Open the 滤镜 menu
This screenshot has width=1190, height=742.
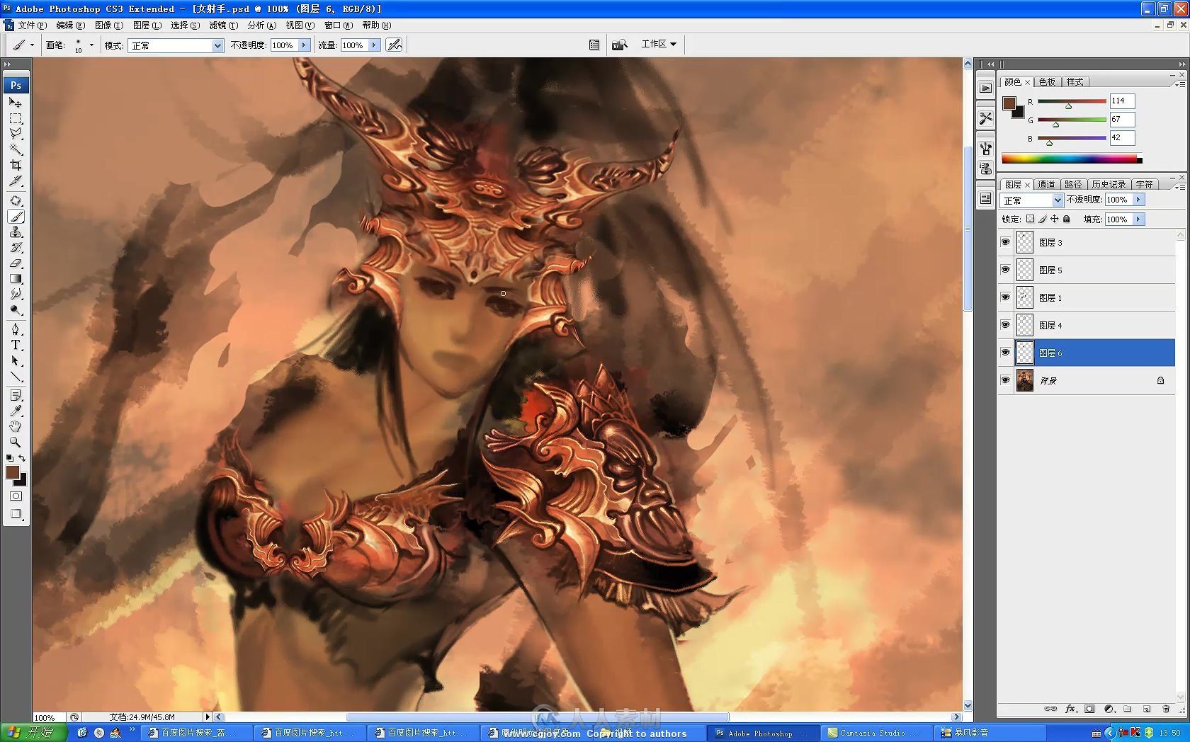[x=223, y=25]
